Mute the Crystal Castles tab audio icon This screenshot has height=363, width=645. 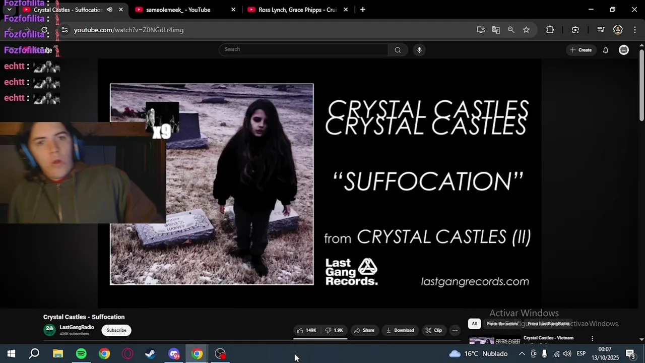pos(109,10)
